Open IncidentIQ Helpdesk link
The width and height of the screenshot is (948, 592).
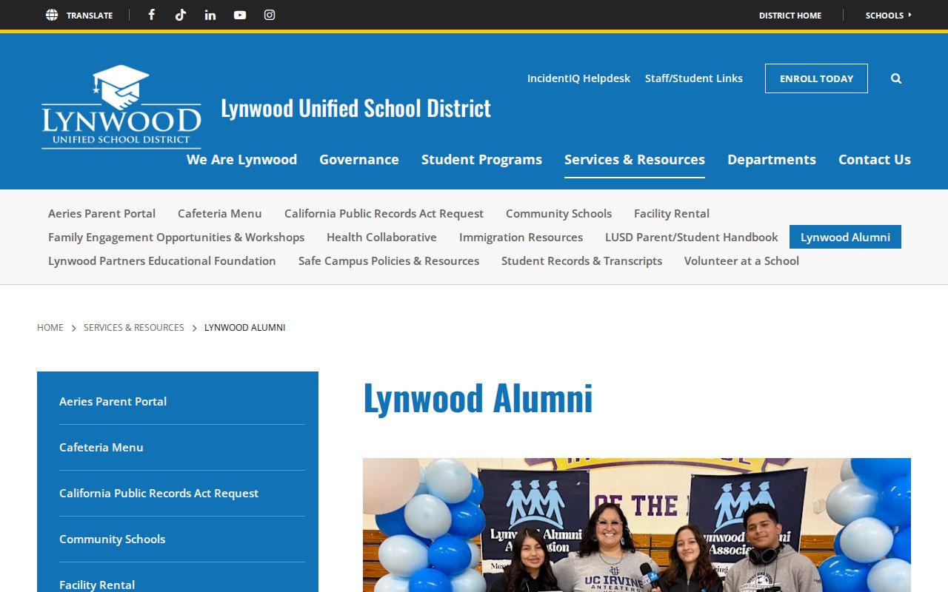coord(578,78)
